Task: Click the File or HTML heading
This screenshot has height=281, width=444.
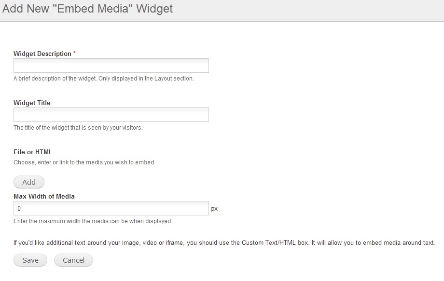Action: 33,152
